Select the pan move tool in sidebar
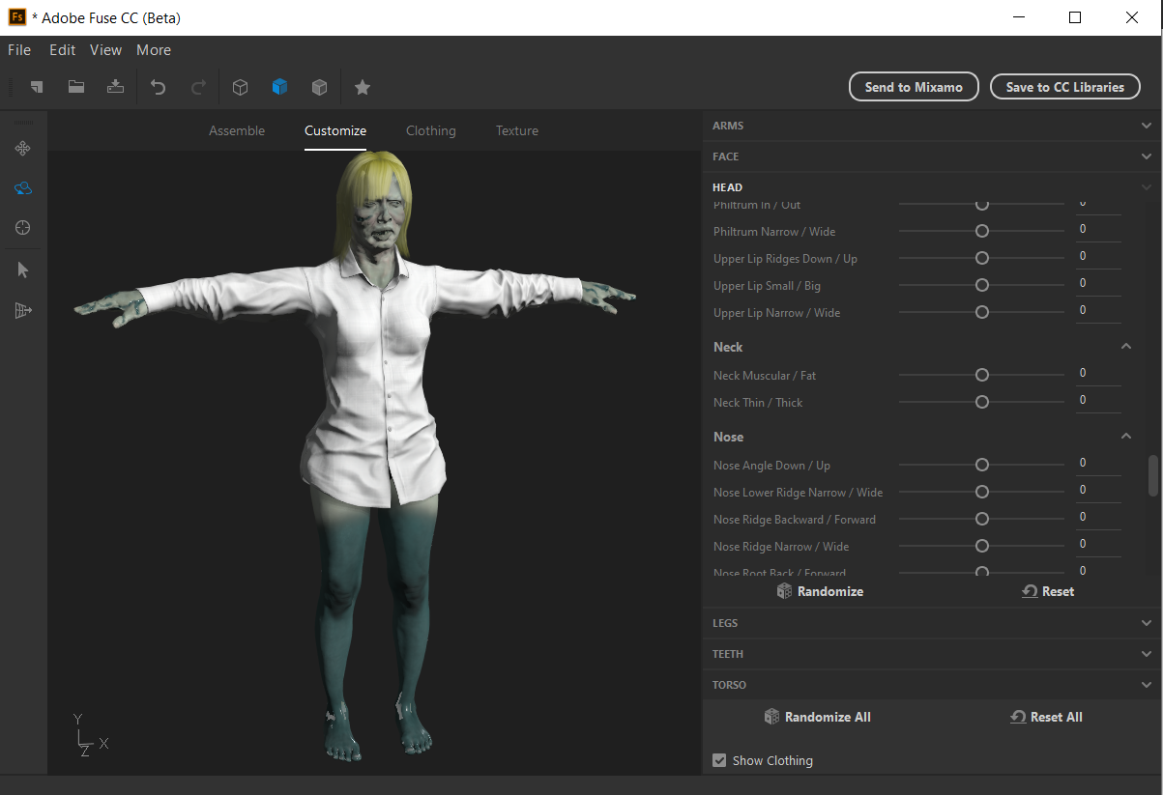 [x=23, y=148]
